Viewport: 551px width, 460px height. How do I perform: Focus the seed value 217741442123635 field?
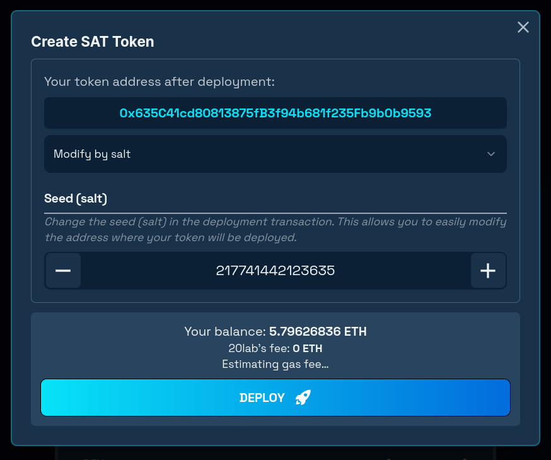click(x=275, y=271)
